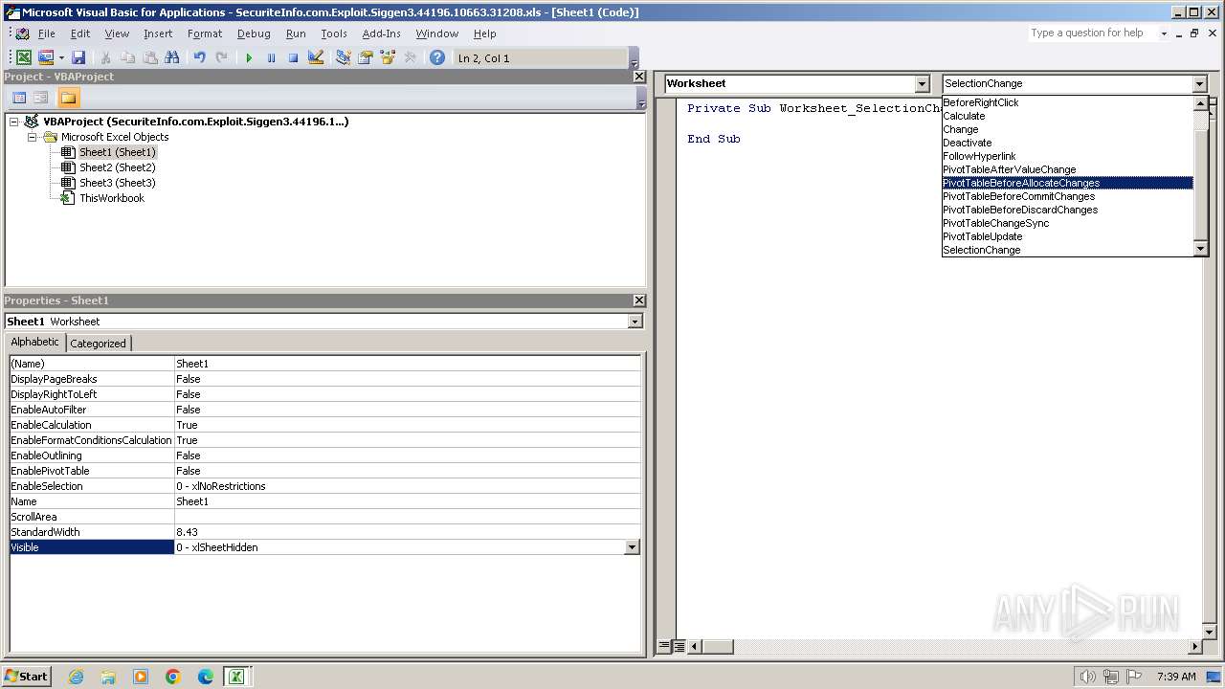Toggle Folders button in Project pane
The height and width of the screenshot is (689, 1225).
coord(68,98)
